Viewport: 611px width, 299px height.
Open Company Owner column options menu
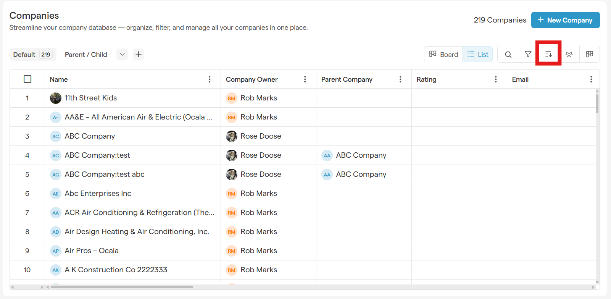[305, 79]
